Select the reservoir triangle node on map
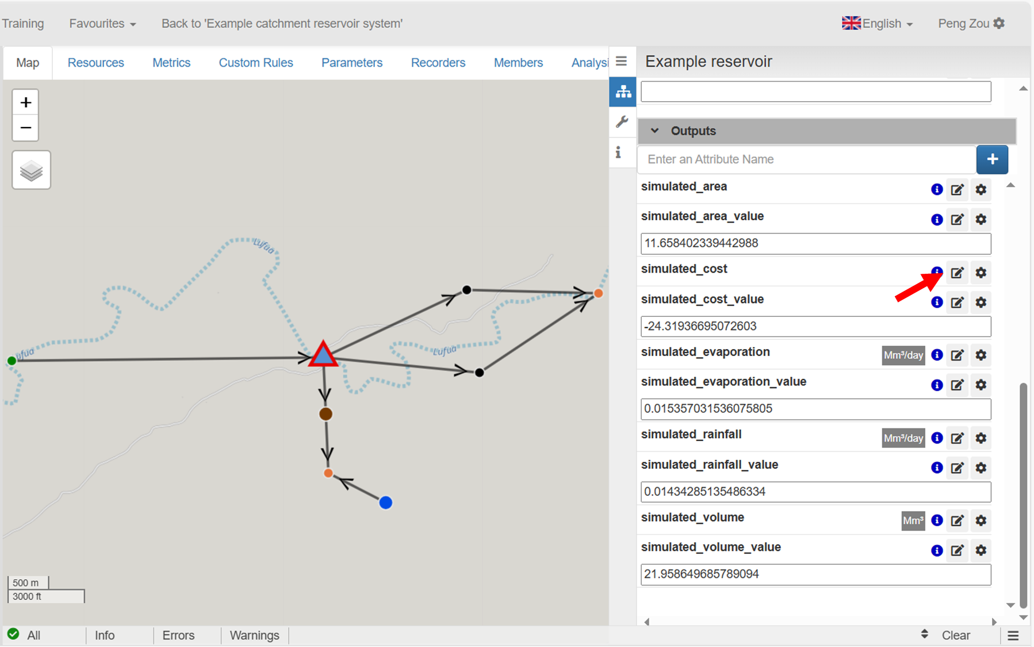1034x647 pixels. pos(323,355)
